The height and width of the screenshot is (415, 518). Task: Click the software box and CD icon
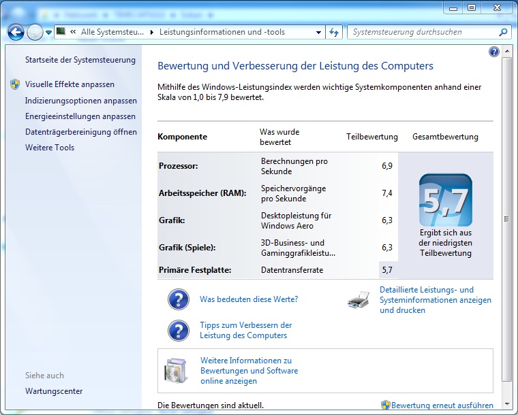(x=175, y=371)
